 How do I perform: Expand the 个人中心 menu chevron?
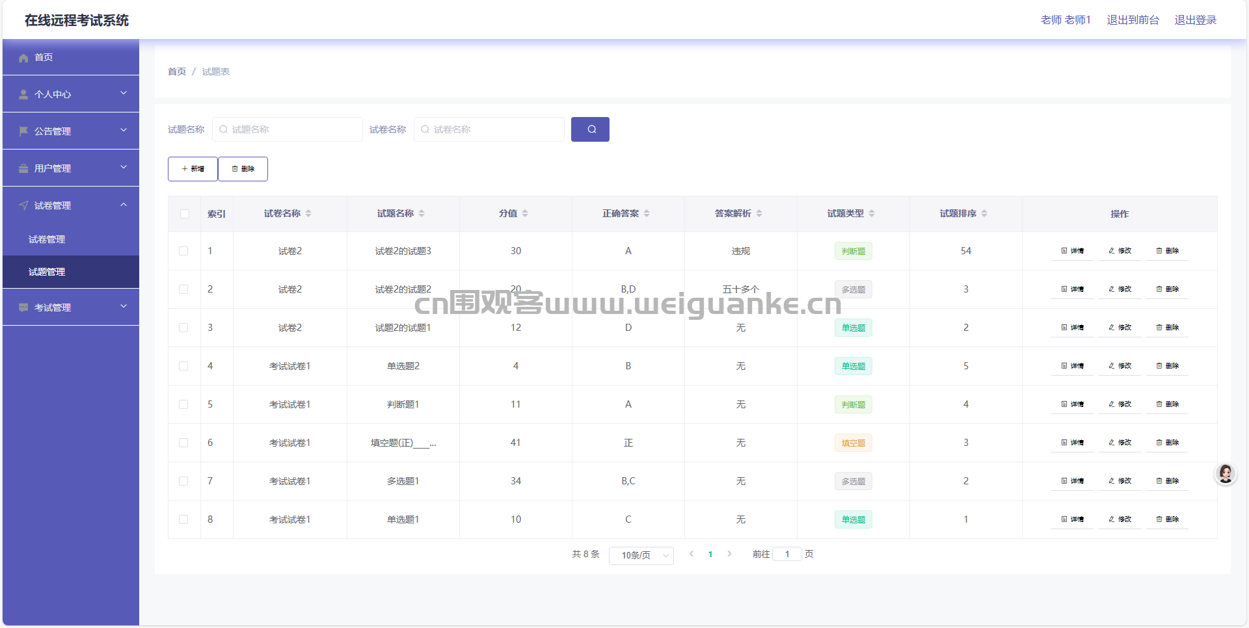pyautogui.click(x=124, y=93)
